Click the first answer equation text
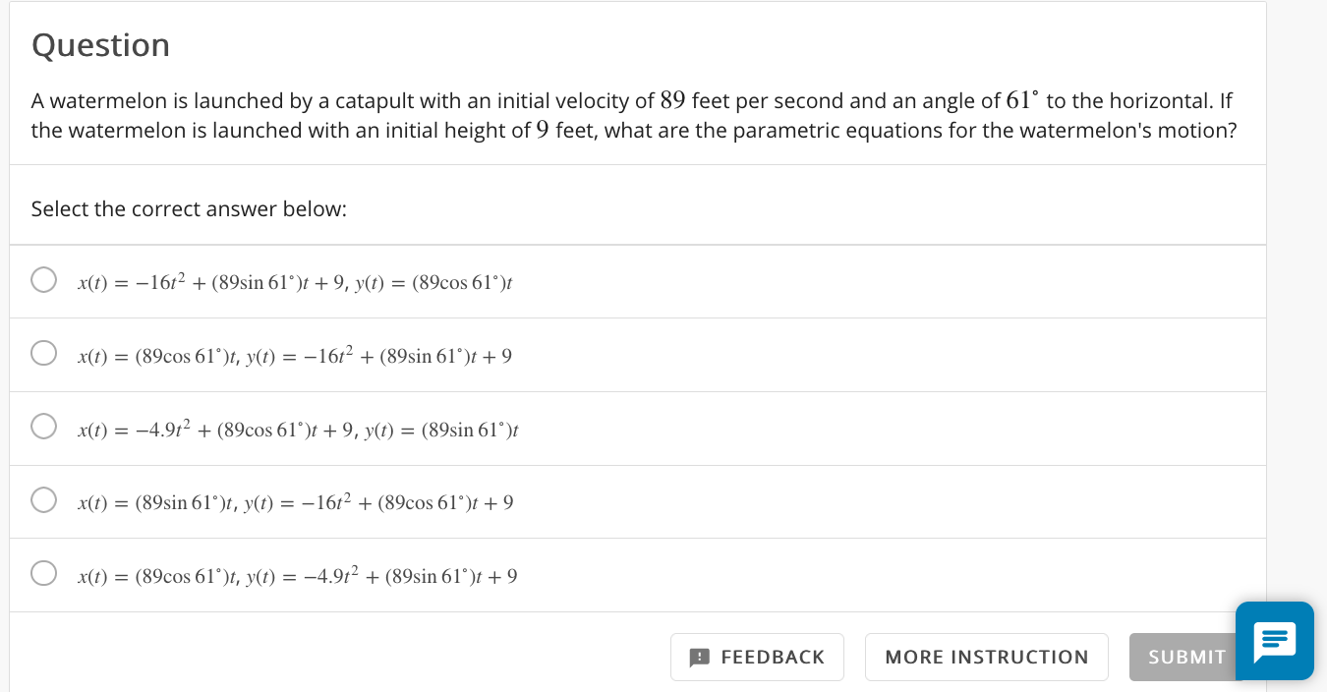 (x=295, y=282)
